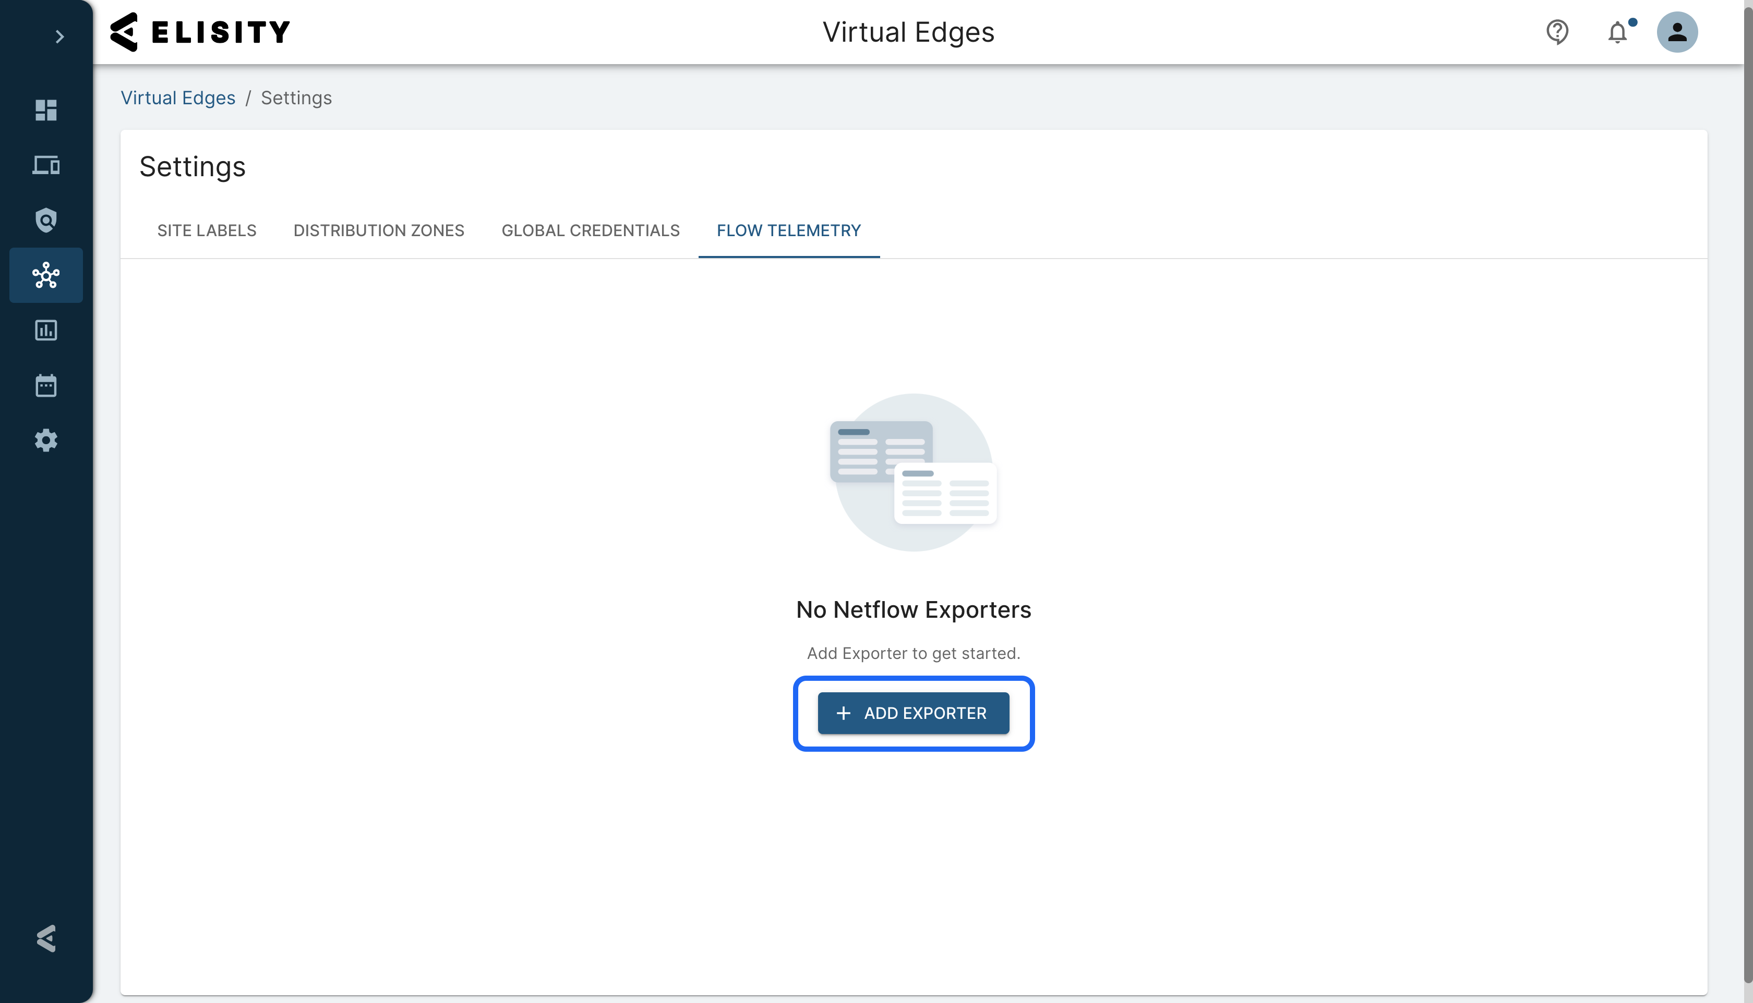Open the Policy shield icon in sidebar
This screenshot has height=1003, width=1753.
[x=46, y=221]
